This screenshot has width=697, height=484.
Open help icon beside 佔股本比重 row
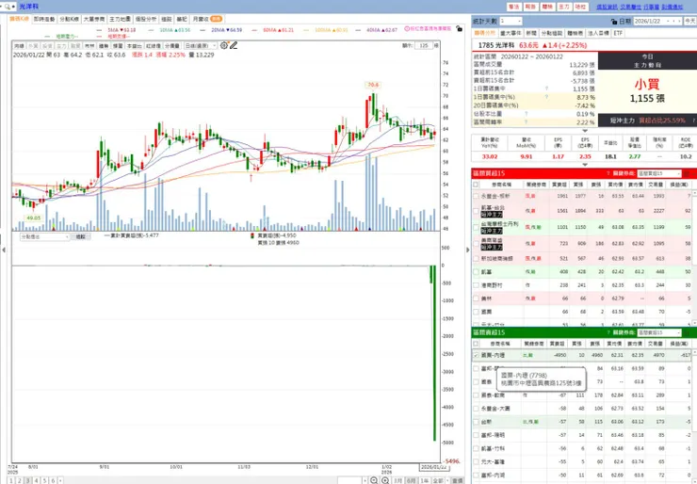point(526,114)
